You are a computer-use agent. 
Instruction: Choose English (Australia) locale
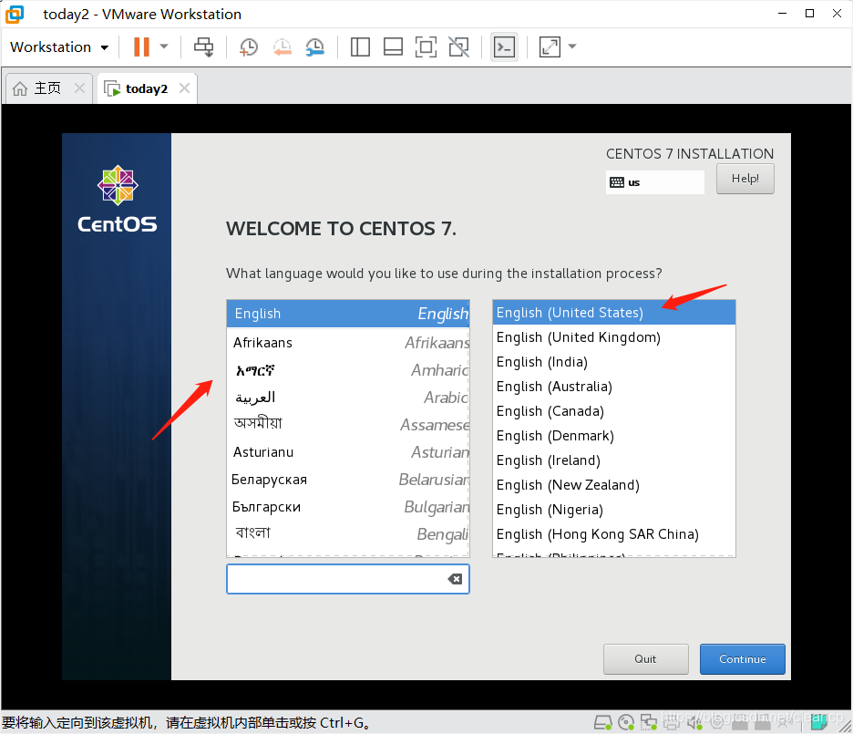(x=613, y=387)
